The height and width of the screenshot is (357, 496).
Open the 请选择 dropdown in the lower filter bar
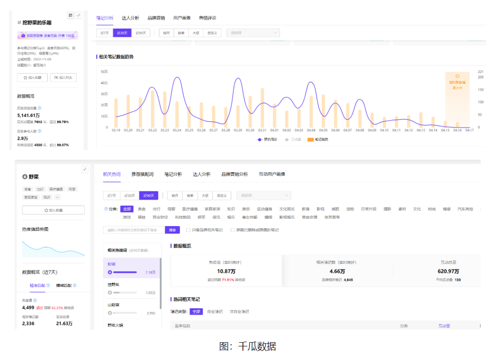pos(264,195)
